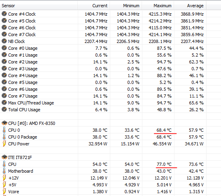Image resolution: width=221 pixels, height=196 pixels.
Task: Click the lightning icon next to +12V
Action: tap(4, 178)
